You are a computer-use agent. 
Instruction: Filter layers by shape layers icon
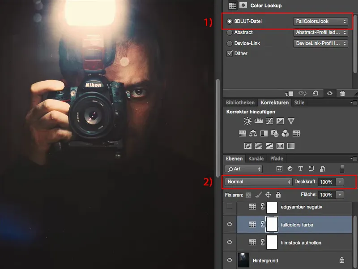pos(311,169)
